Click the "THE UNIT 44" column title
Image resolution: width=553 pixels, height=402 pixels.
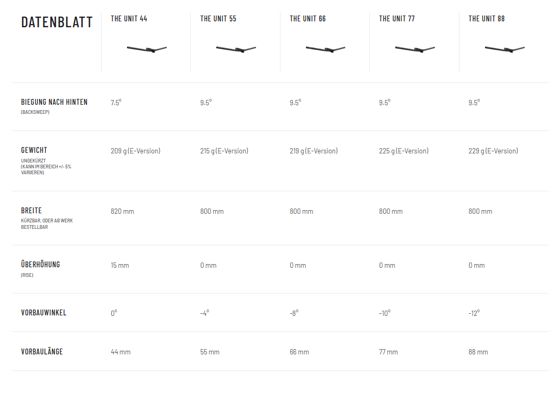pyautogui.click(x=129, y=19)
